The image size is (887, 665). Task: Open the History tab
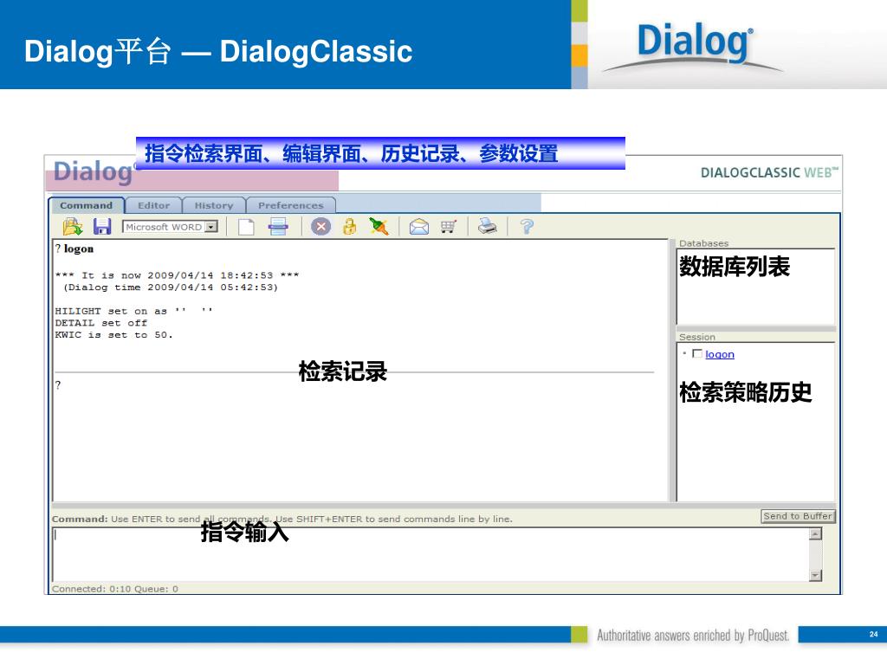point(213,205)
